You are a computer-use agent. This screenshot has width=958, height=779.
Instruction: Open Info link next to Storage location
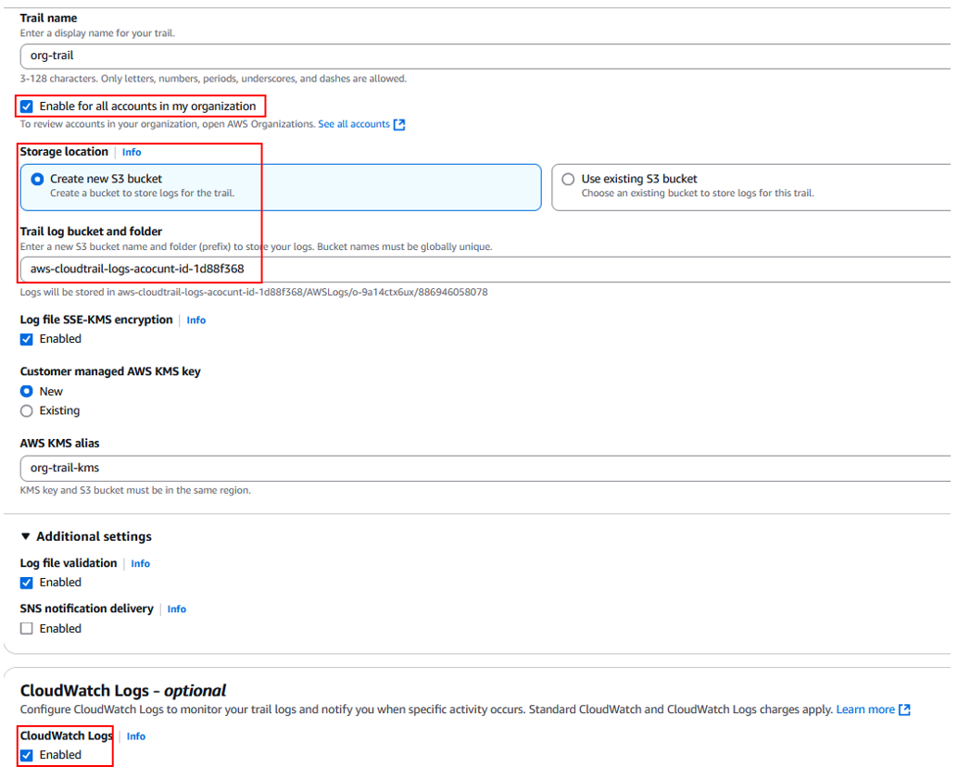(132, 152)
